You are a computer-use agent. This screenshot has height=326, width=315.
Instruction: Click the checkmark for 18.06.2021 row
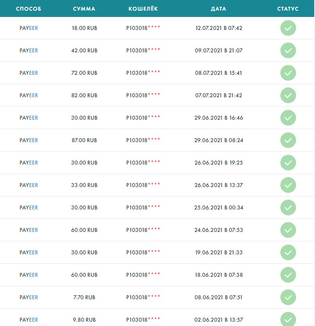pyautogui.click(x=288, y=275)
